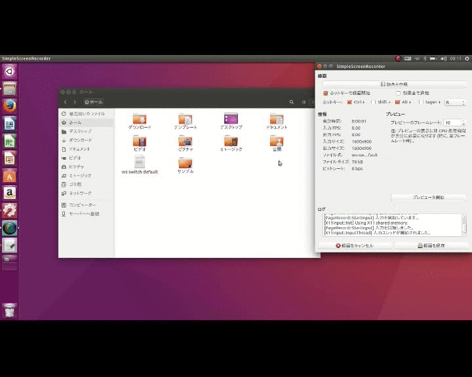Select サーバーへ接続 in Files sidebar

pyautogui.click(x=86, y=214)
